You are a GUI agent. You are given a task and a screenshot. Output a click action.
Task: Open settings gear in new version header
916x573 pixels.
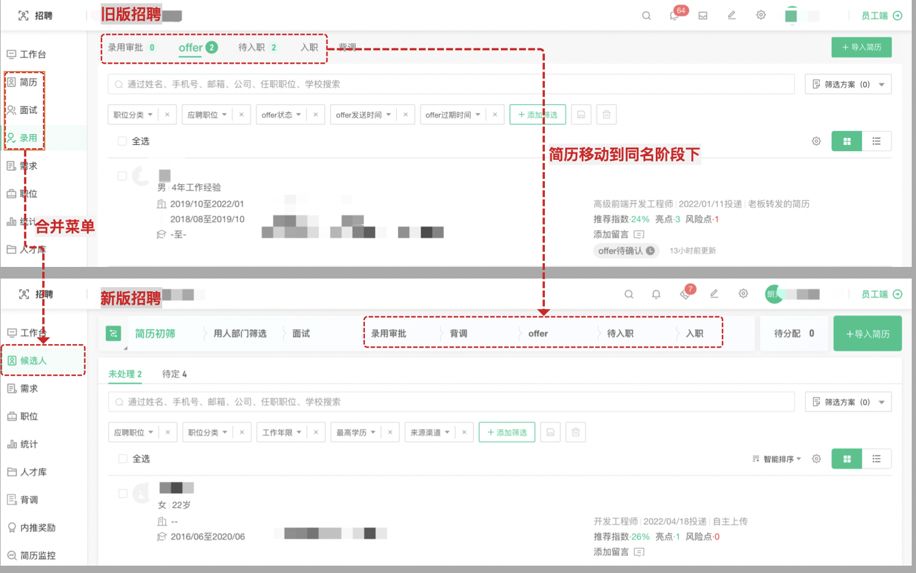[743, 294]
